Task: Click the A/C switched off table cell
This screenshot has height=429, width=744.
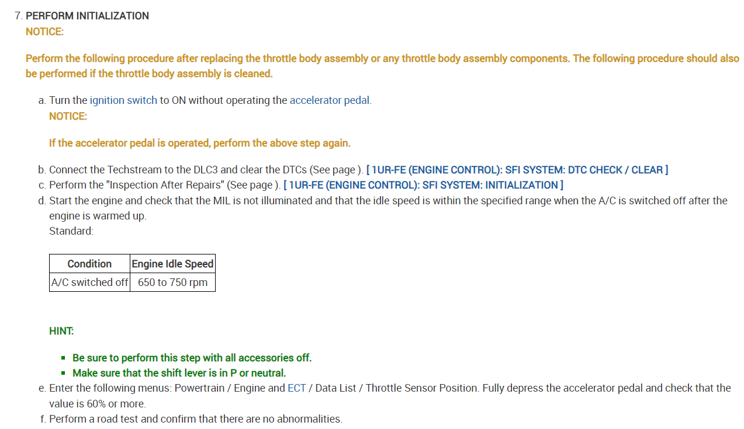Action: 89,282
